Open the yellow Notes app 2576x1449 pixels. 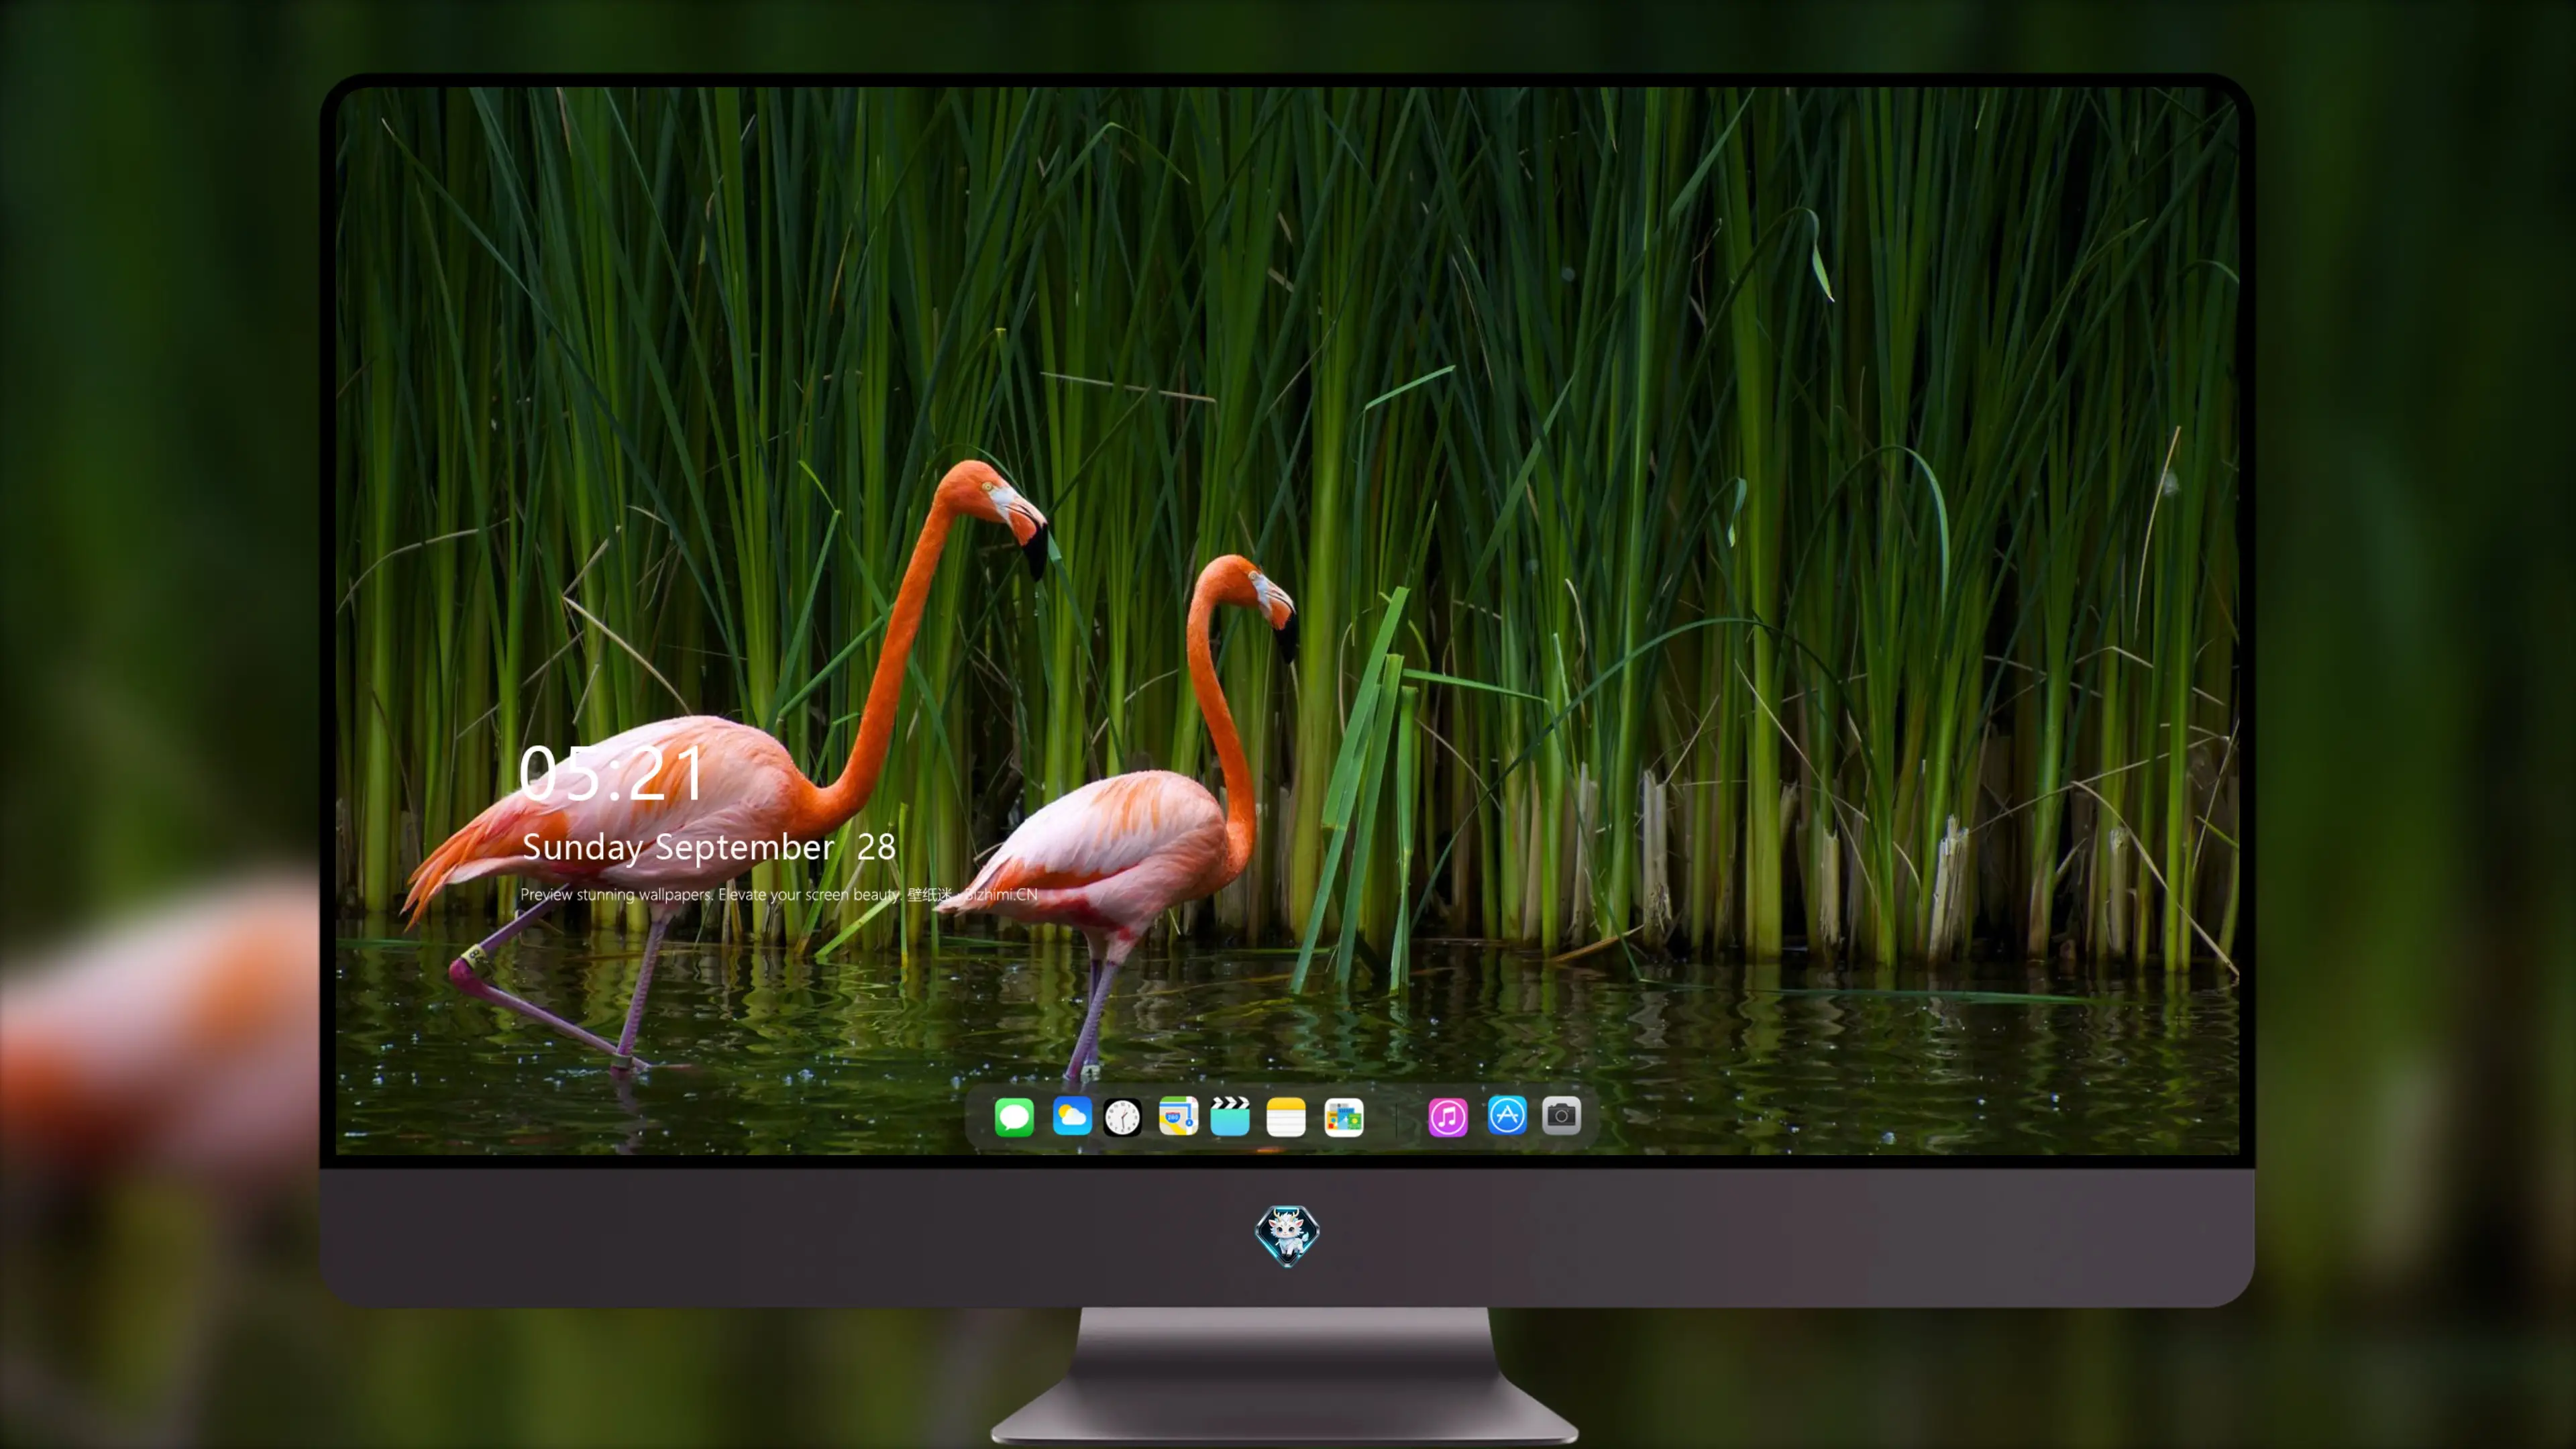pos(1286,1117)
